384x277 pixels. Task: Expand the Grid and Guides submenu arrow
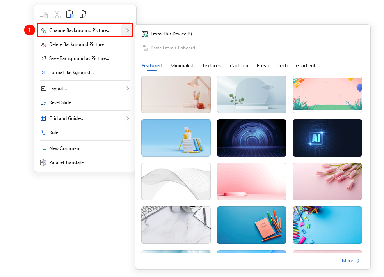[x=127, y=118]
